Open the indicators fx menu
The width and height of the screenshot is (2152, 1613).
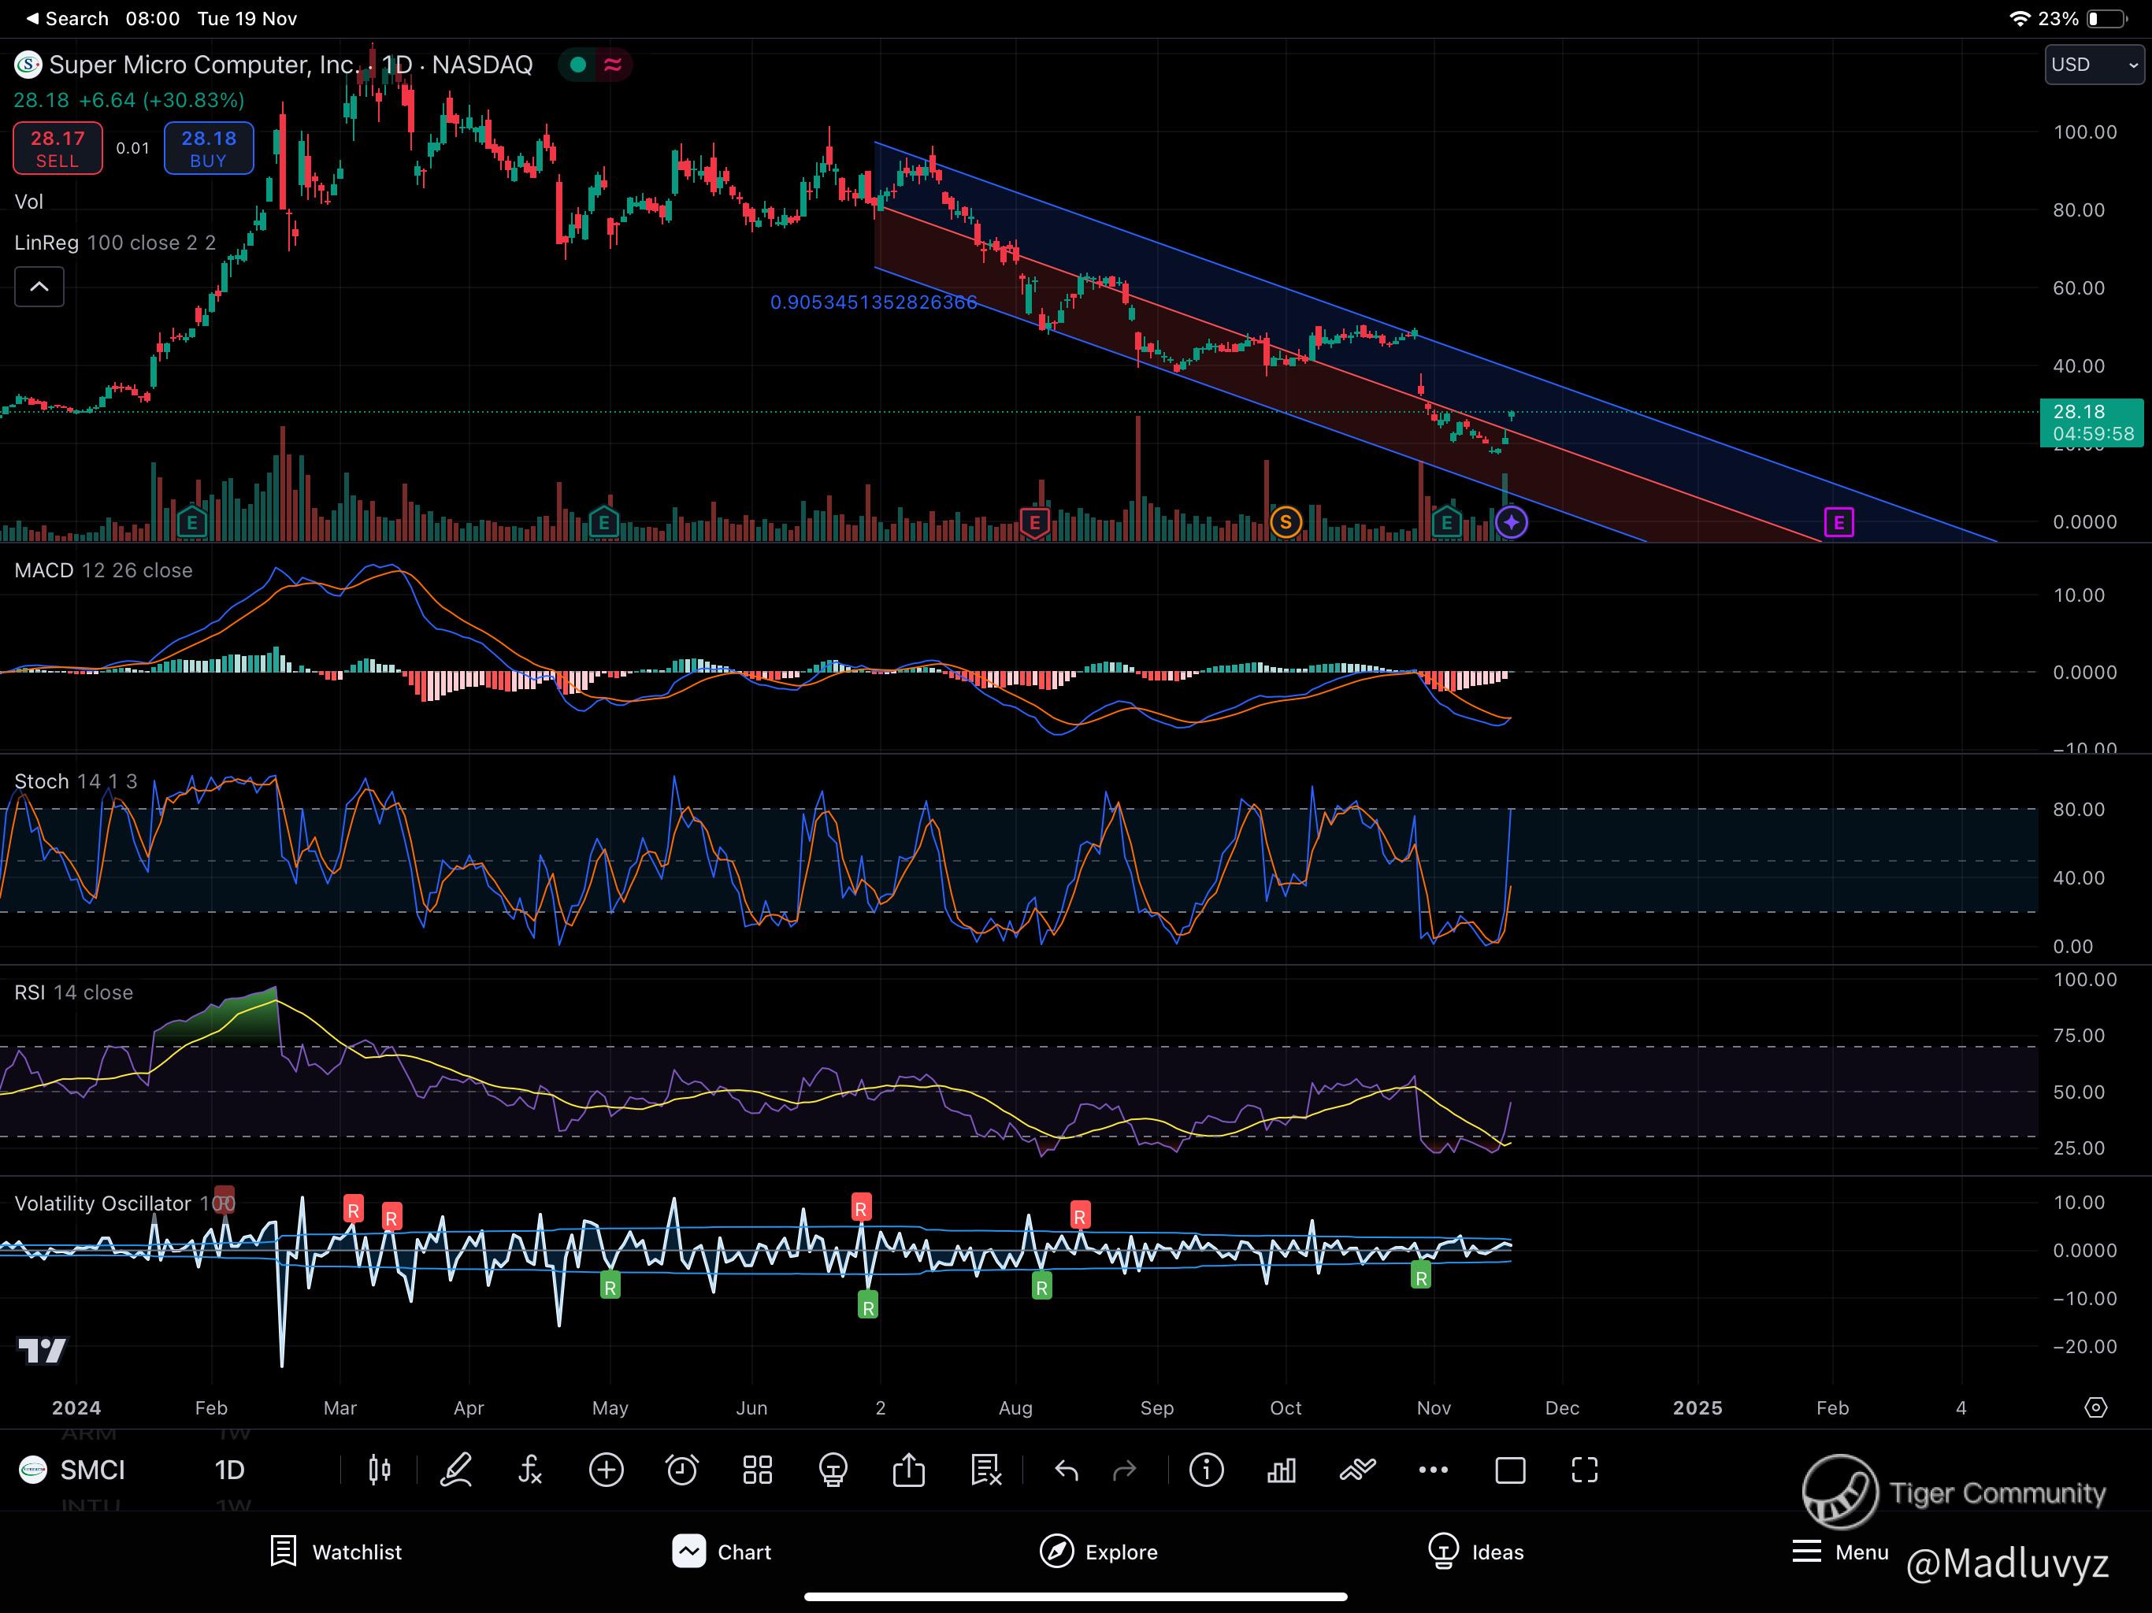tap(530, 1470)
